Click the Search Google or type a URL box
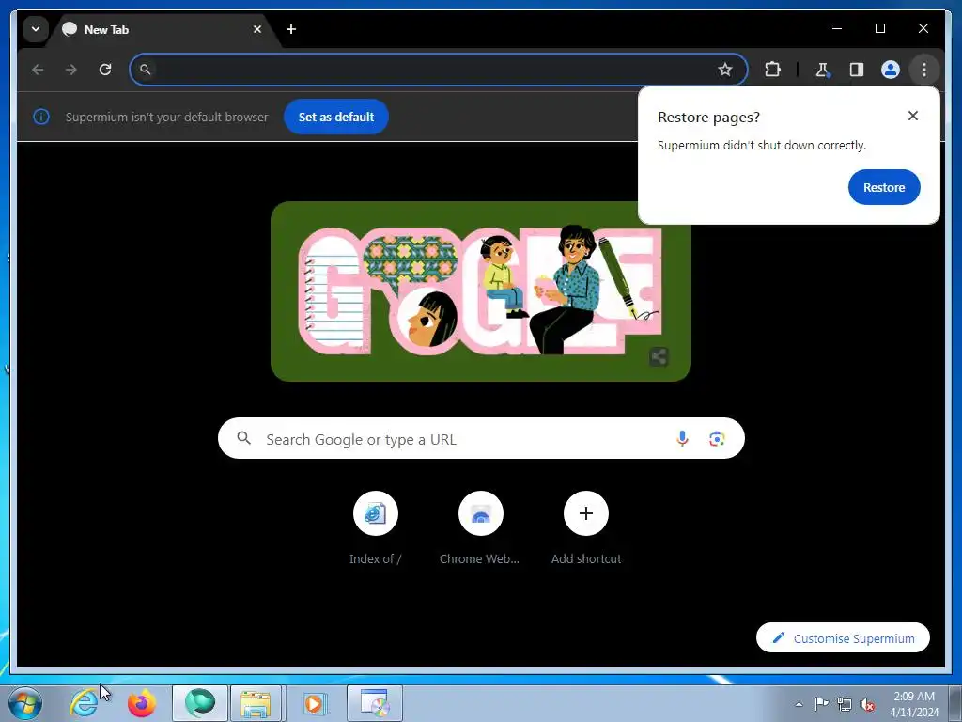This screenshot has width=962, height=722. (481, 438)
